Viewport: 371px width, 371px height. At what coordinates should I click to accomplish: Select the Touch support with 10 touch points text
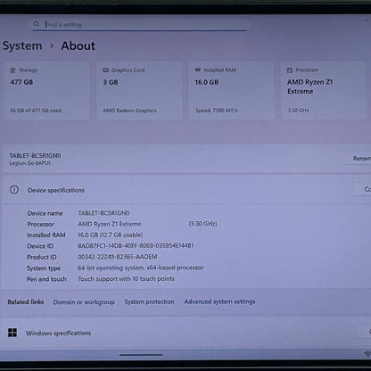(126, 279)
